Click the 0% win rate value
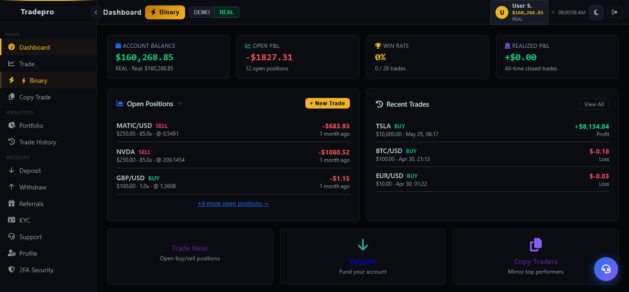Image resolution: width=629 pixels, height=292 pixels. (380, 57)
